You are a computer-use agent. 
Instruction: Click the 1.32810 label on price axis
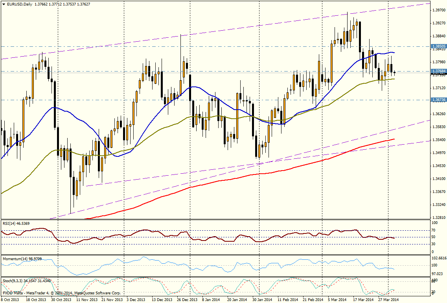tap(438, 217)
